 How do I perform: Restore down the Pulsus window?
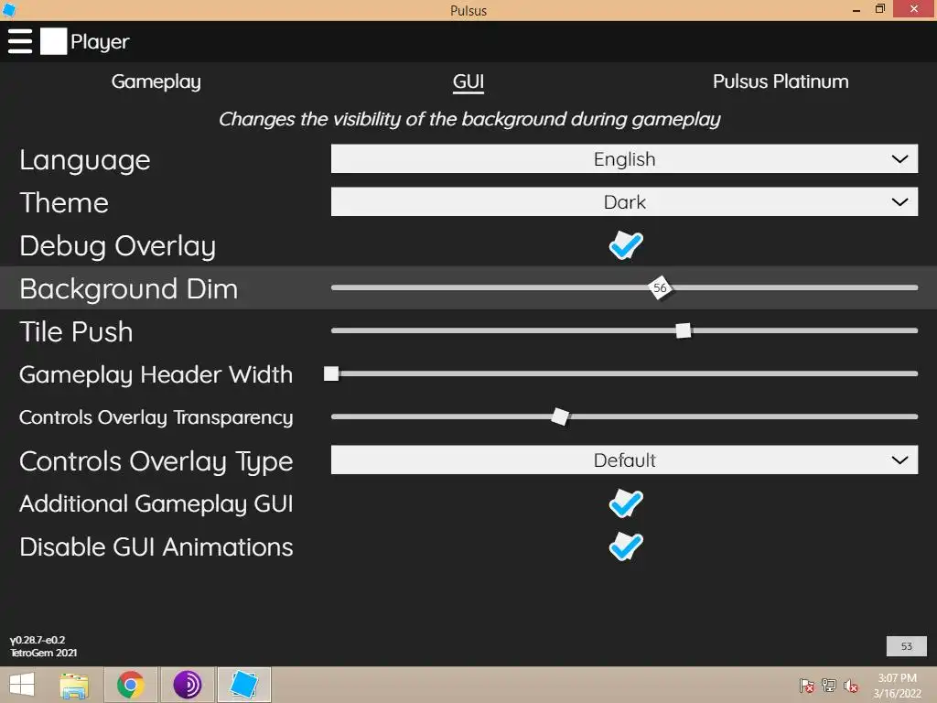(879, 9)
